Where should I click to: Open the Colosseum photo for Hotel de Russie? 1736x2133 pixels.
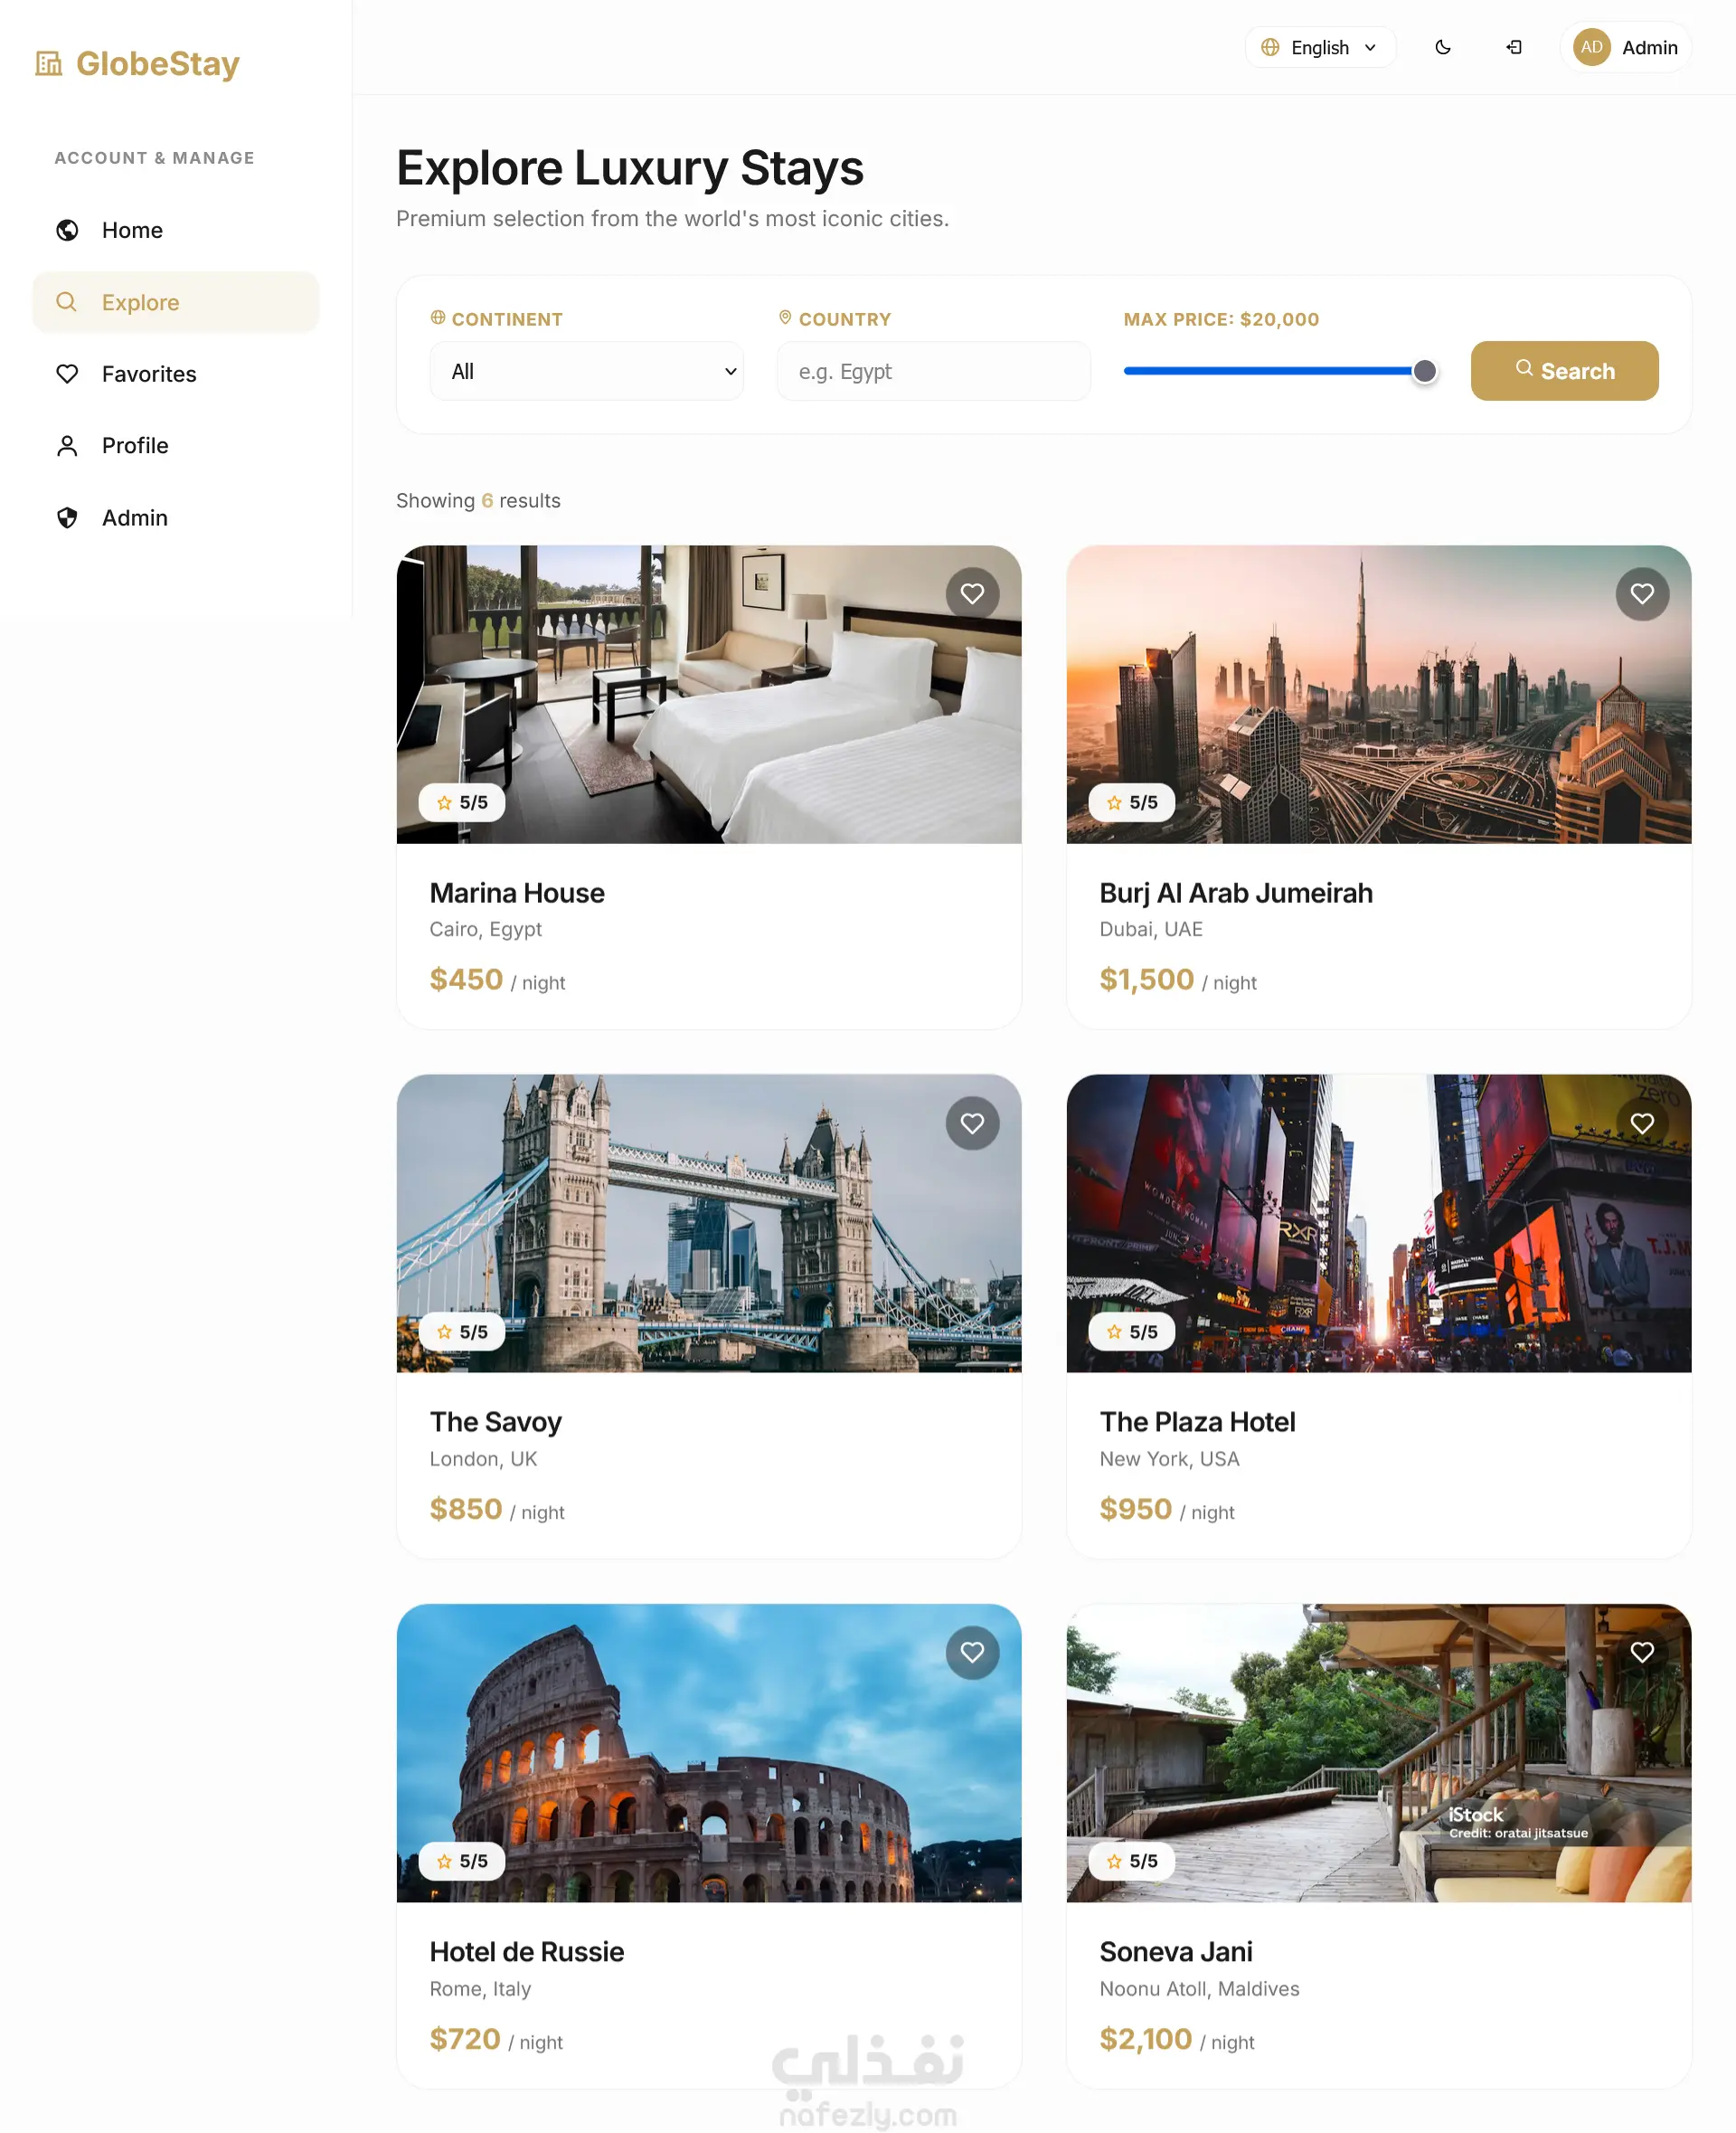[709, 1753]
